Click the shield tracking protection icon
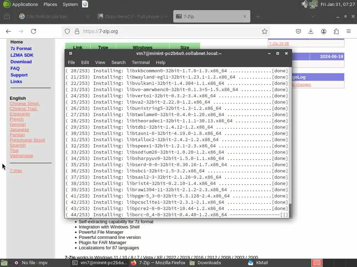The height and width of the screenshot is (267, 357). (67, 31)
